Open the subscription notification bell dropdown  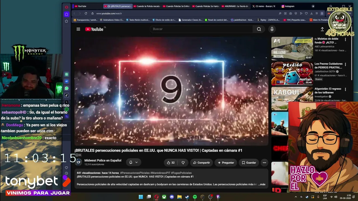[133, 162]
